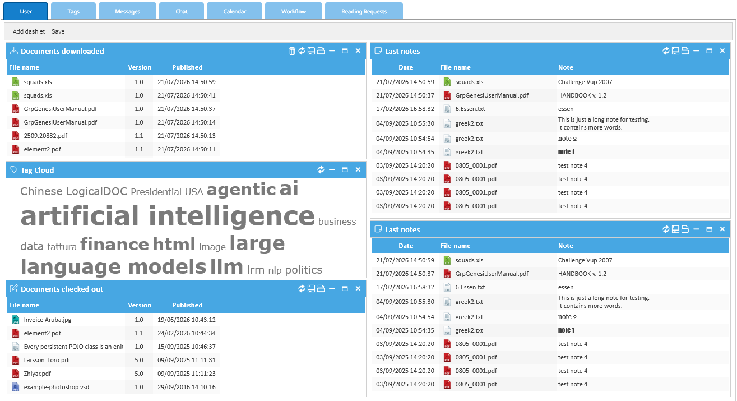This screenshot has width=737, height=401.
Task: Click the text file icon beside Every persistent POJO
Action: (16, 347)
